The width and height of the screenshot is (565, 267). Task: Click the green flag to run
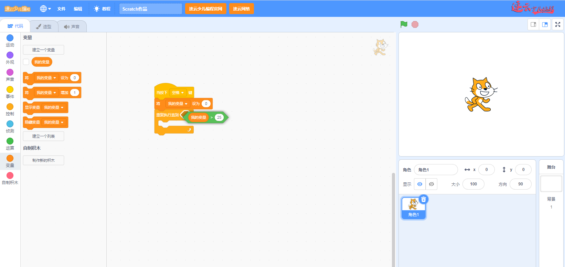[404, 24]
